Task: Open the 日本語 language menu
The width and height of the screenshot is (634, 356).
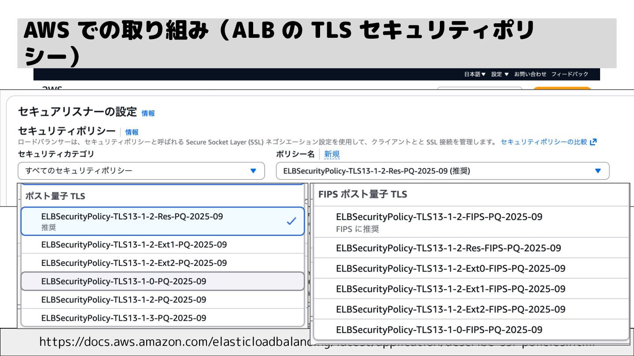Action: 475,74
